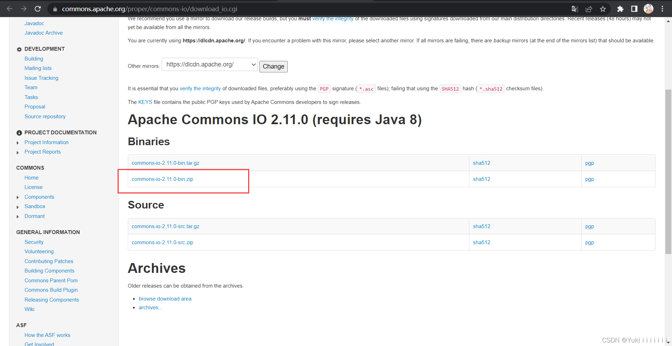This screenshot has width=672, height=346.
Task: Open the Tasks sidebar link
Action: (x=31, y=97)
